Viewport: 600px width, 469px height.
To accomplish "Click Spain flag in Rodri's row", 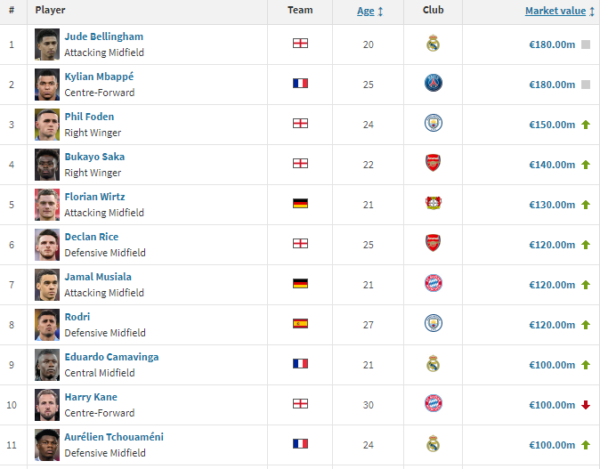I will pyautogui.click(x=300, y=324).
